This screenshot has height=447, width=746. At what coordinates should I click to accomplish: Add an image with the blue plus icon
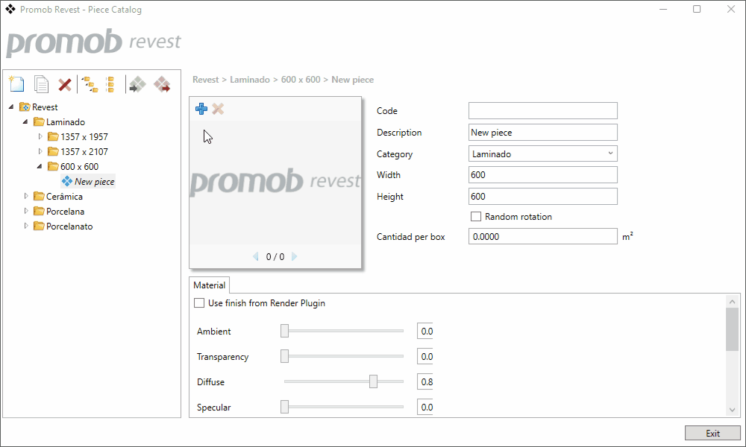point(201,109)
